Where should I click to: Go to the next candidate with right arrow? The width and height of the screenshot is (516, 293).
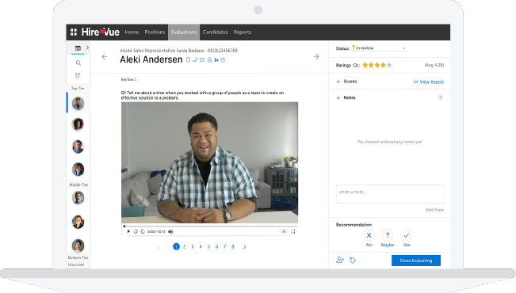click(316, 56)
